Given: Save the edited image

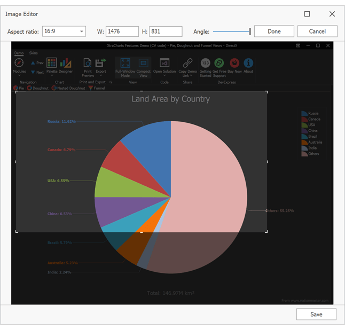Looking at the screenshot, I should 316,314.
